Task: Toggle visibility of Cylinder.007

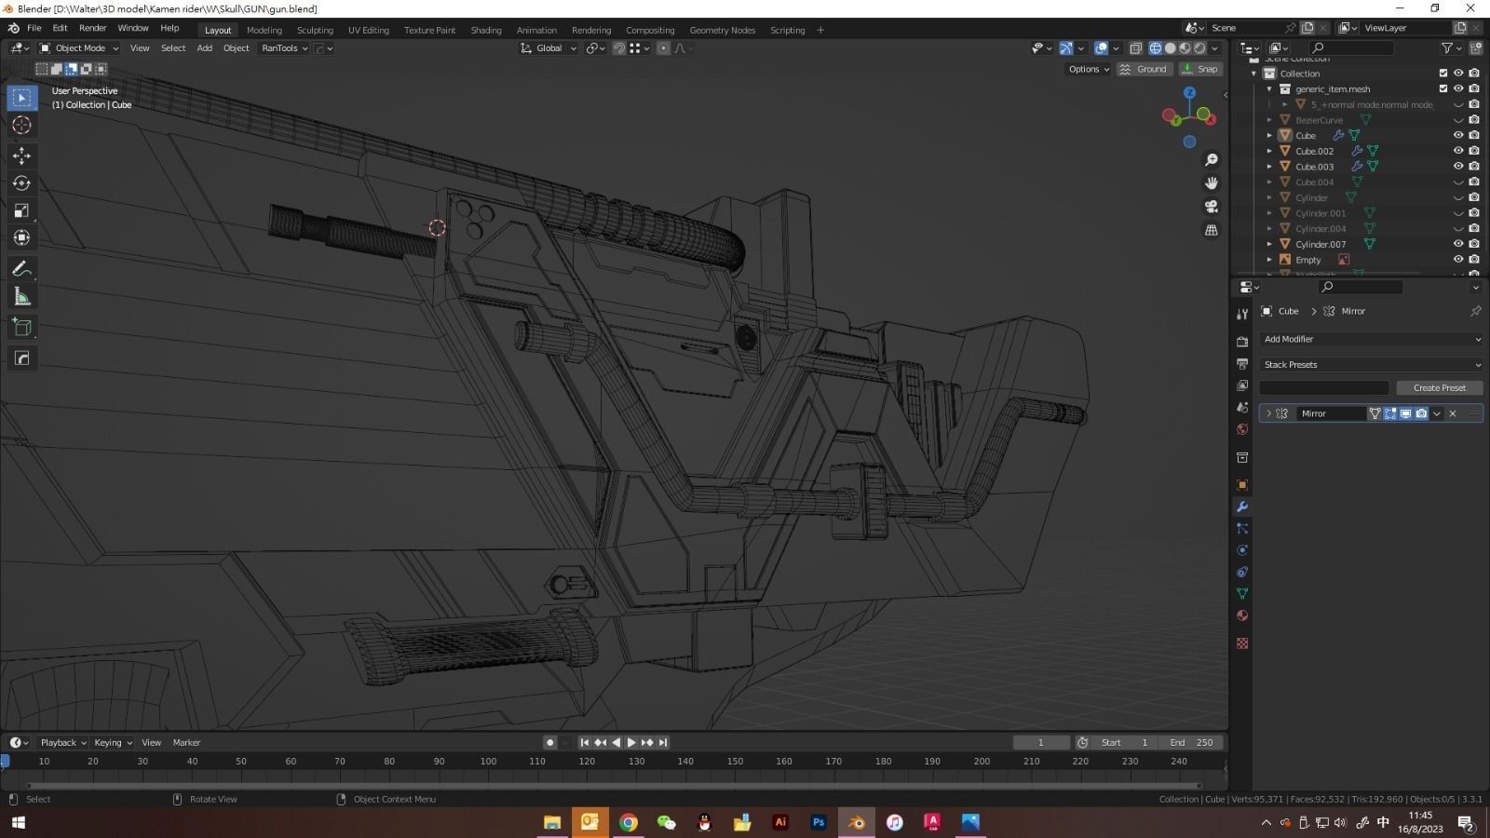Action: (1458, 244)
